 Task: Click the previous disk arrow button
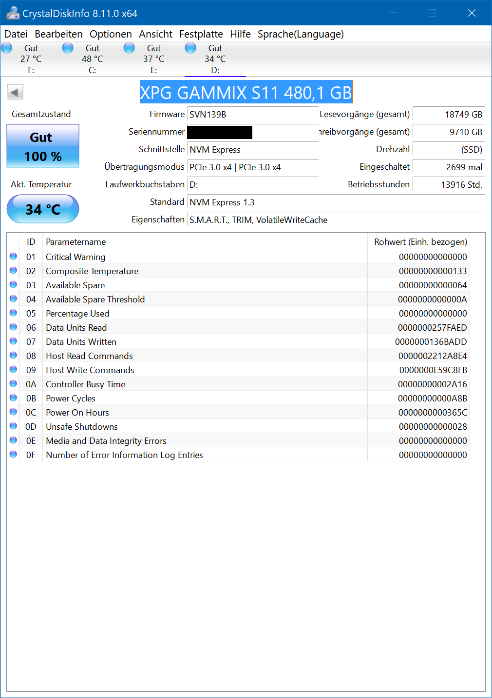(x=15, y=92)
